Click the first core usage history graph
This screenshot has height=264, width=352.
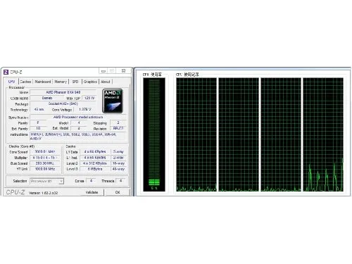point(196,134)
